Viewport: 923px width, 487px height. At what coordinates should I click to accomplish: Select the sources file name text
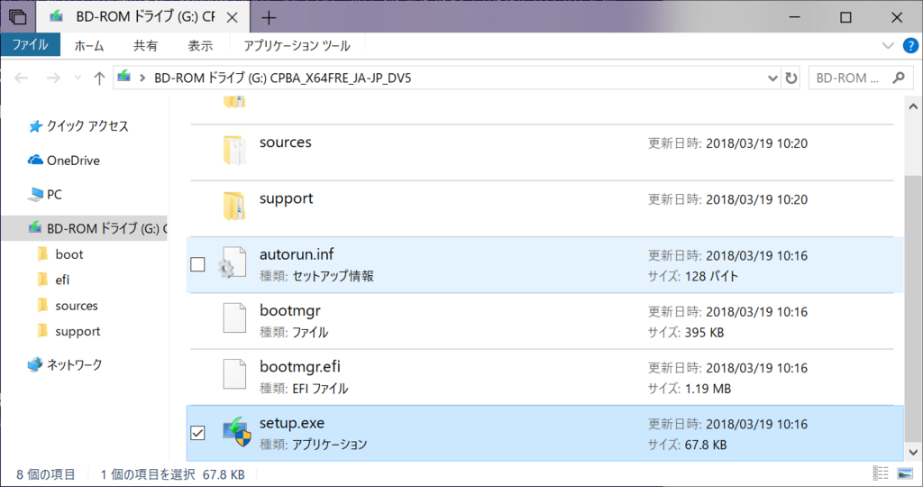285,142
